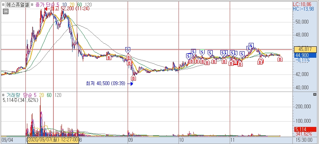Screen dimensions: 319x144
Task: Click the small square left of 에스퓨얼셀
Action: coord(3,4)
